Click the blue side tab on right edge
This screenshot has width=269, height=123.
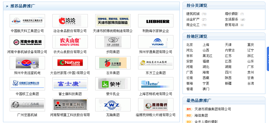(x=268, y=59)
